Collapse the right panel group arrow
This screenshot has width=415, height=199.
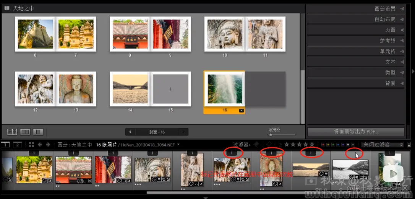click(x=413, y=71)
